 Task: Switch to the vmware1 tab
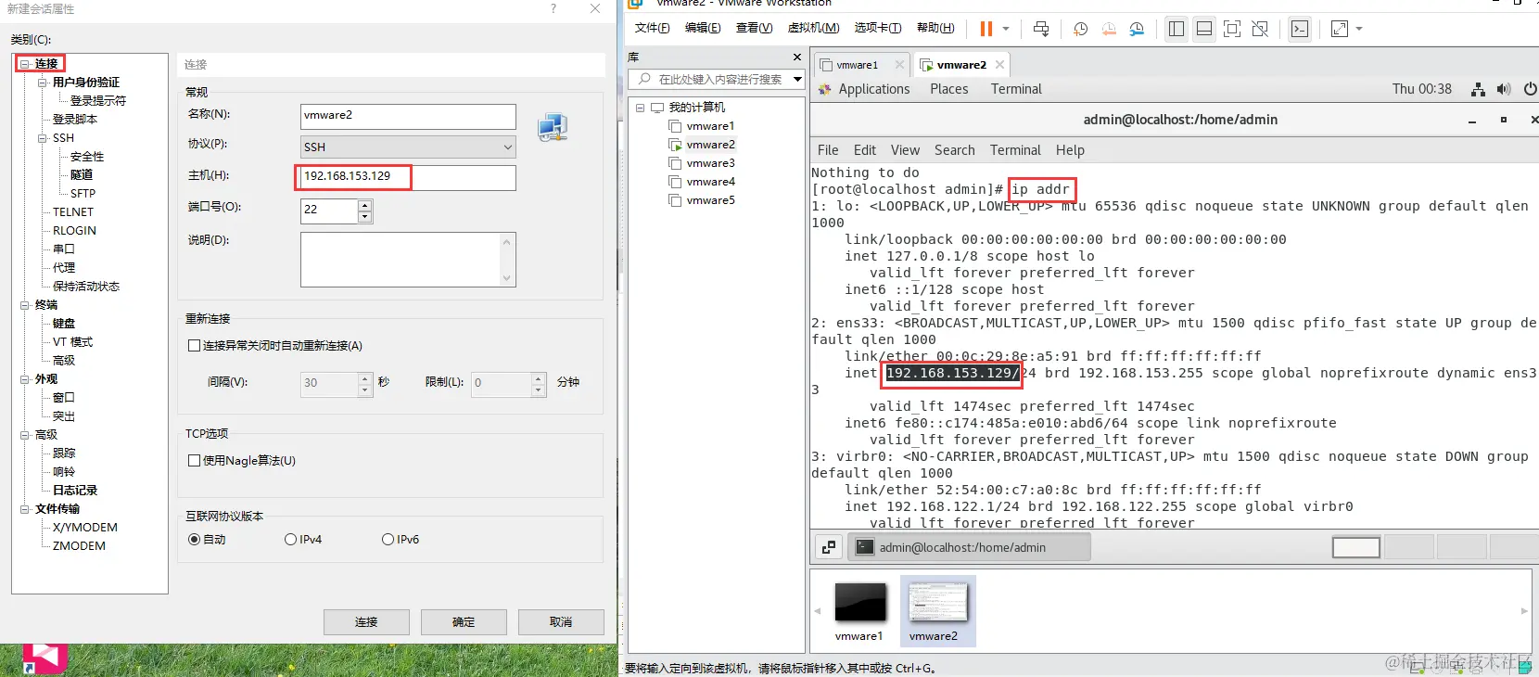(863, 65)
